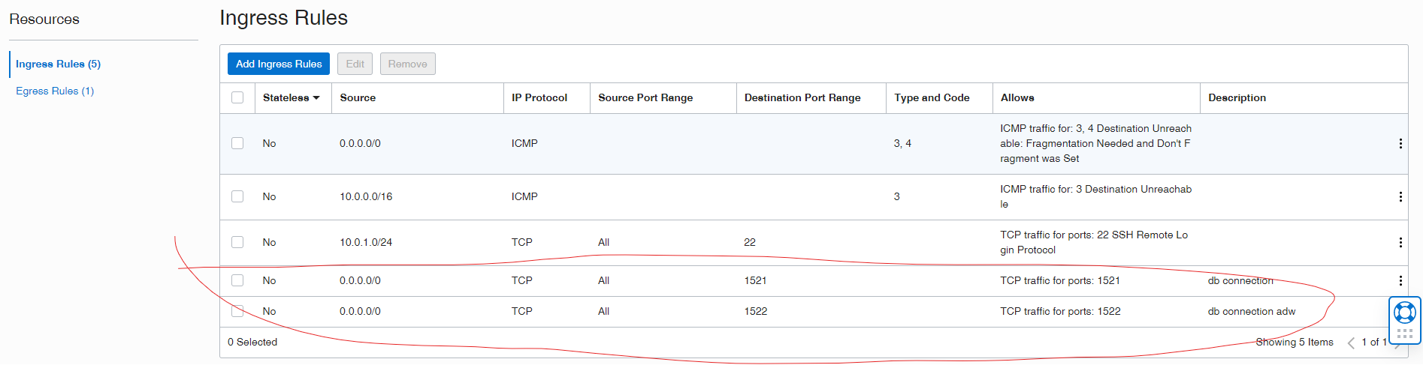1423x365 pixels.
Task: Open actions menu for port 1521 rule
Action: click(1400, 280)
